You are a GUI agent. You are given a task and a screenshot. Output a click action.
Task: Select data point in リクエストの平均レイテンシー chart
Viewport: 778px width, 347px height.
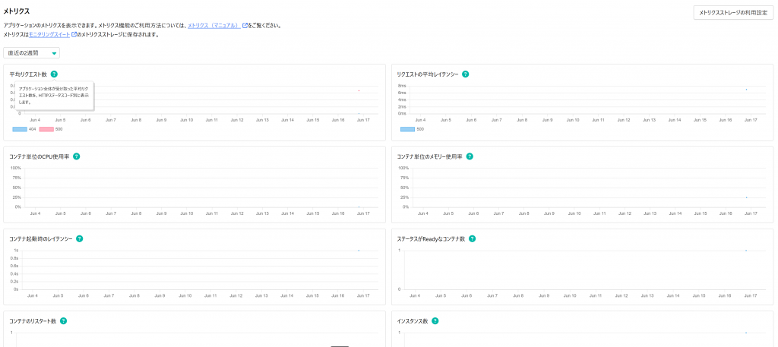coord(746,90)
